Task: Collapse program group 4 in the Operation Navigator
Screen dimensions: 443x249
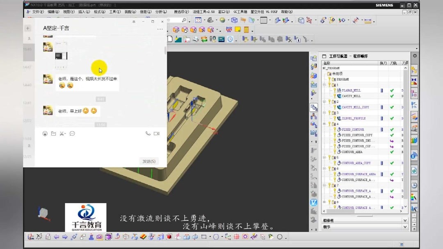Action: [324, 124]
